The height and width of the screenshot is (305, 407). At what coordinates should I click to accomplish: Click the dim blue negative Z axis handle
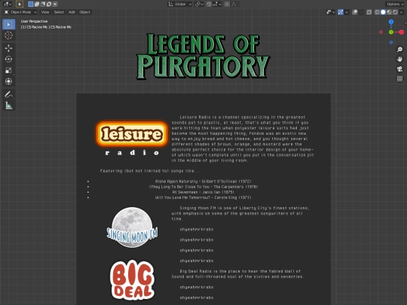(391, 42)
